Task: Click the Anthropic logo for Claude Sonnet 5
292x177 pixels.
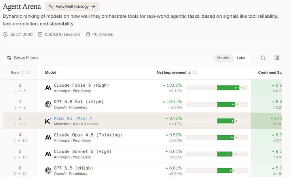Action: pos(48,154)
